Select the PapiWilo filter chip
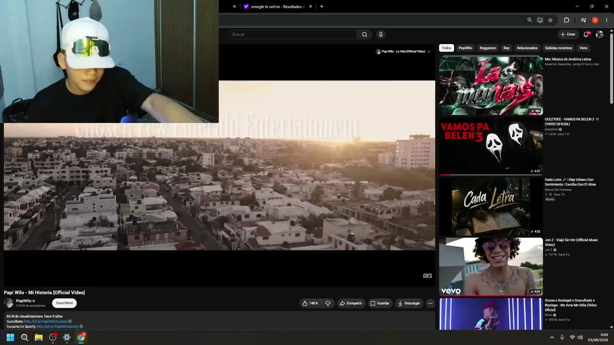Image resolution: width=614 pixels, height=345 pixels. pos(465,48)
